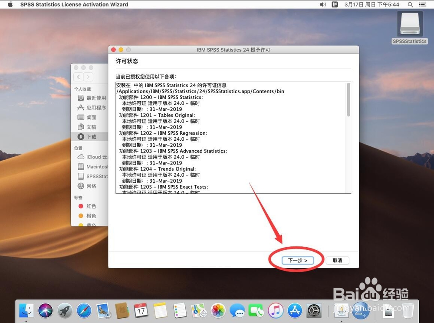Click the 取消 (Cancel) button
This screenshot has height=323, width=434.
click(338, 260)
